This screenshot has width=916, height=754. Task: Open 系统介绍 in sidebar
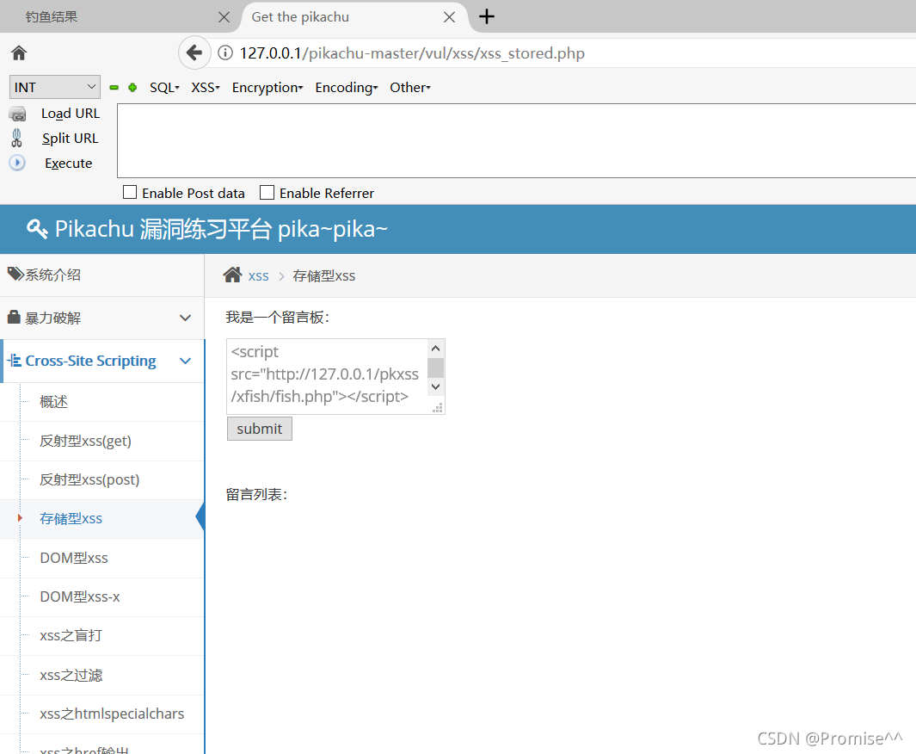click(x=102, y=275)
